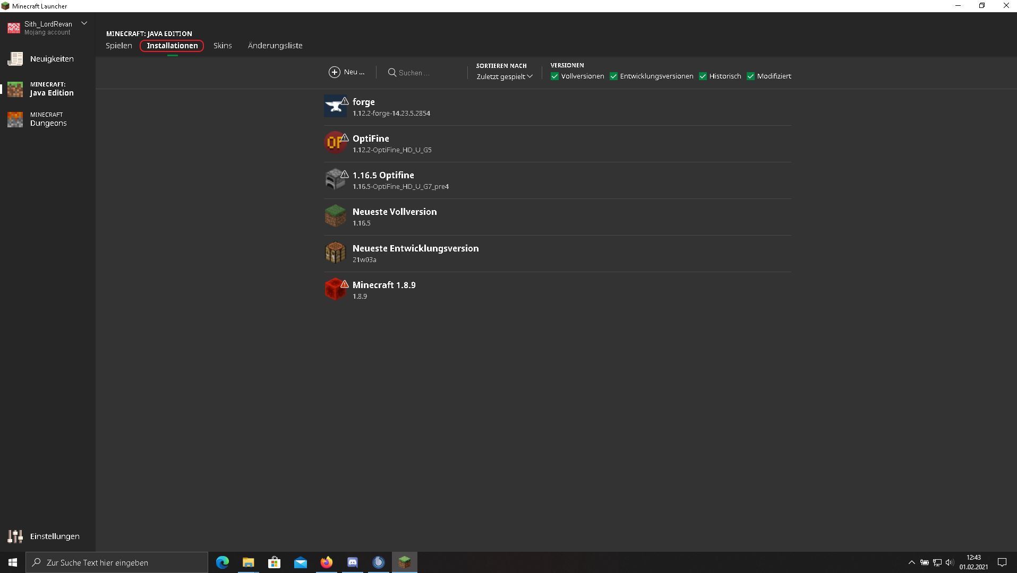Click the volume icon in system tray

[950, 562]
